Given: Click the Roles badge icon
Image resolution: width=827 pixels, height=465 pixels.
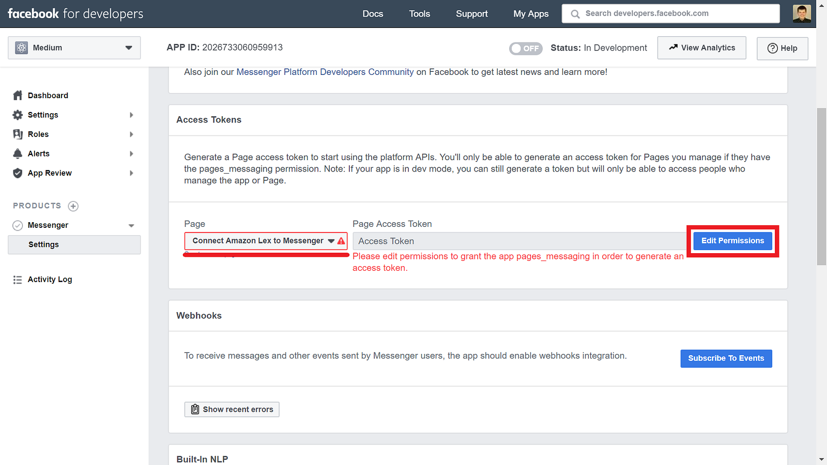Looking at the screenshot, I should coord(18,134).
